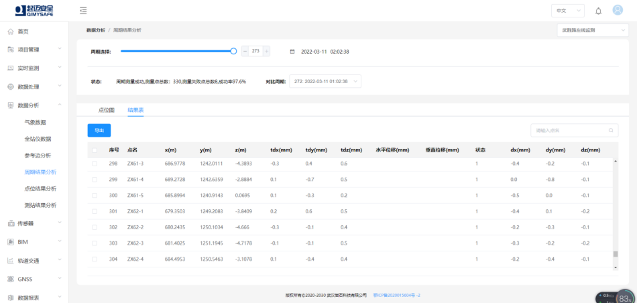This screenshot has height=303, width=637.
Task: Open the user avatar menu
Action: pyautogui.click(x=618, y=10)
